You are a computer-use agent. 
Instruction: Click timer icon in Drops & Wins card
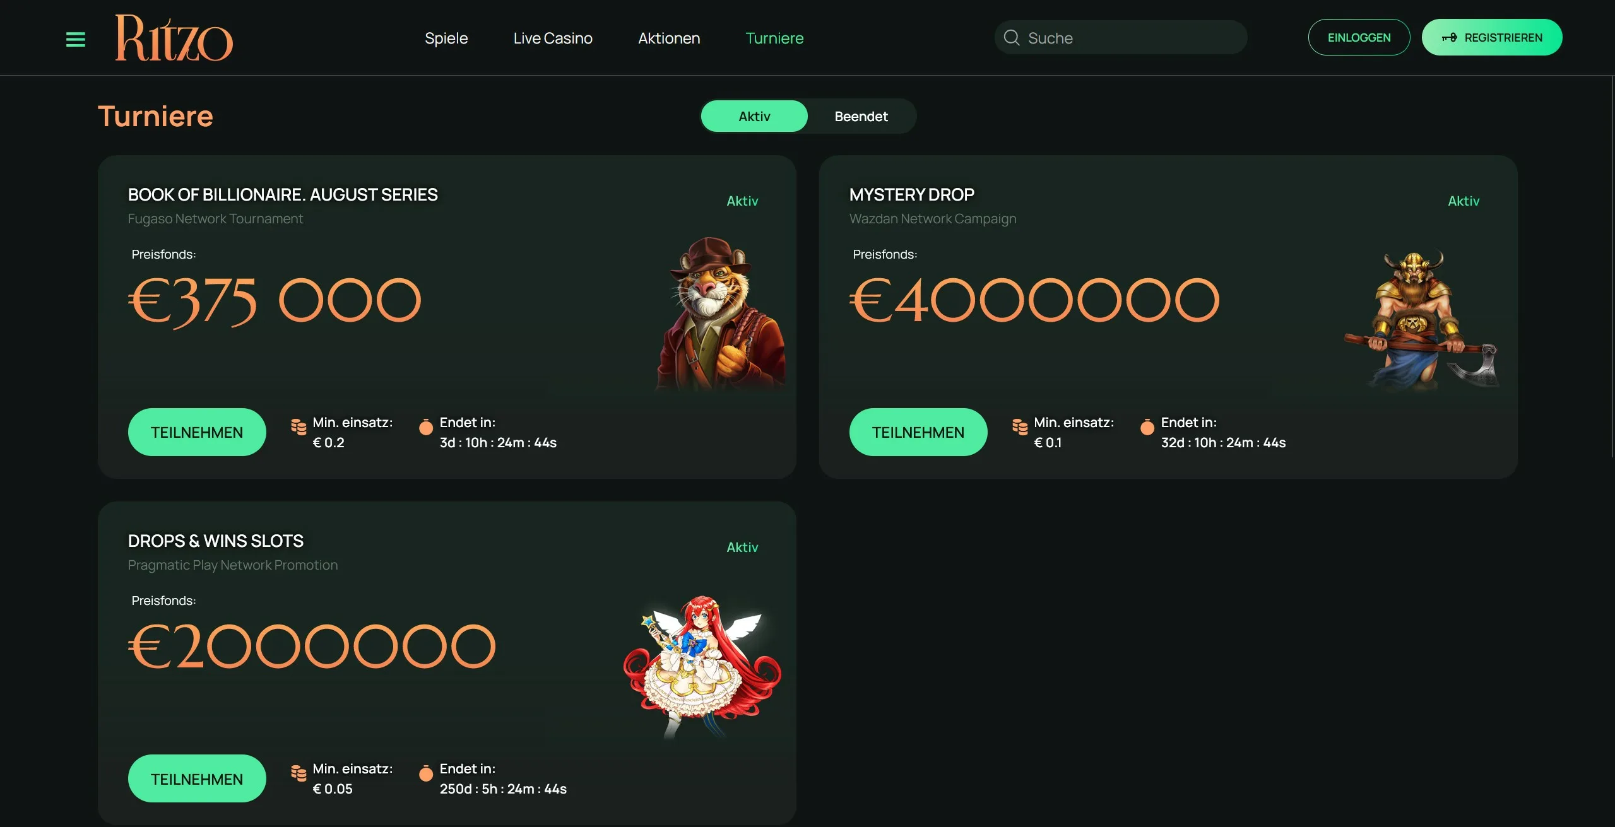[x=426, y=773]
